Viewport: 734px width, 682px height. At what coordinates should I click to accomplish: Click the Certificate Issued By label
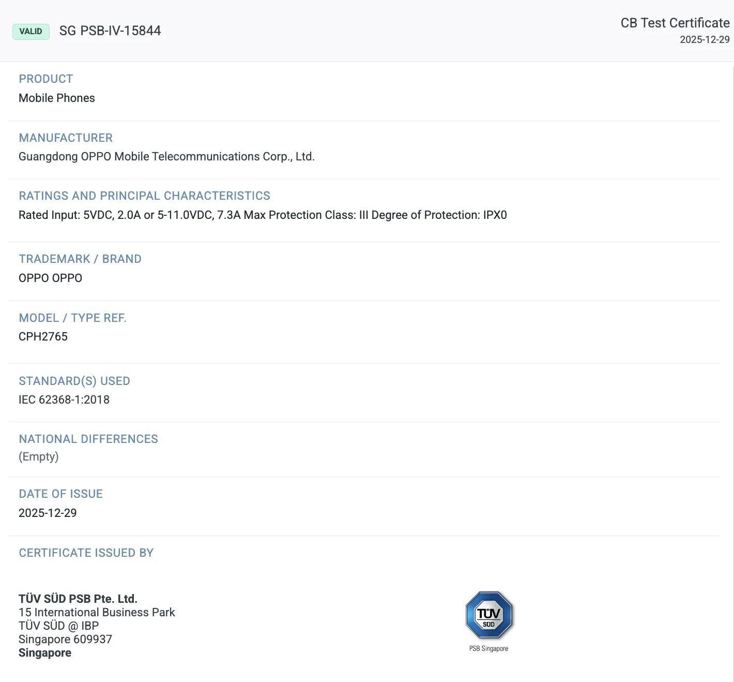[x=86, y=553]
